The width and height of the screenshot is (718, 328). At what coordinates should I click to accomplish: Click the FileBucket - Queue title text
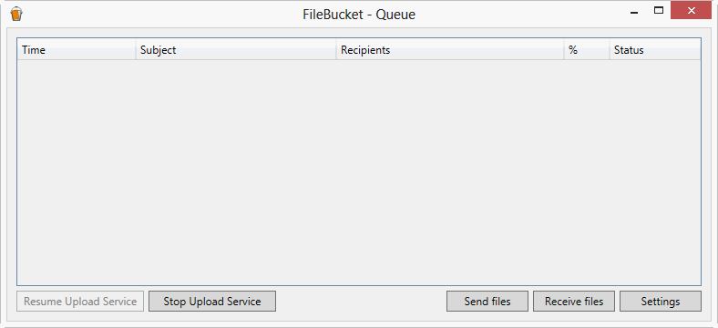click(359, 15)
